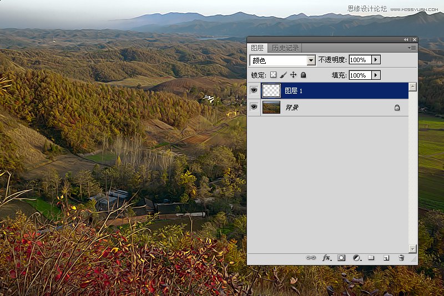
Task: Open the fx layer style menu
Action: coord(327,258)
